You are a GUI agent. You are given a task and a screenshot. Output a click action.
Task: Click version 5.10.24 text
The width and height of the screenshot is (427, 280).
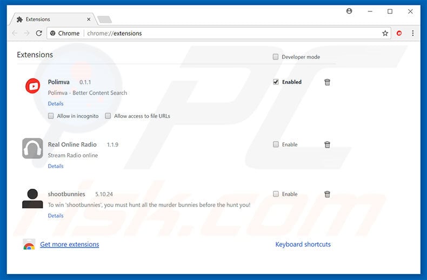click(104, 194)
